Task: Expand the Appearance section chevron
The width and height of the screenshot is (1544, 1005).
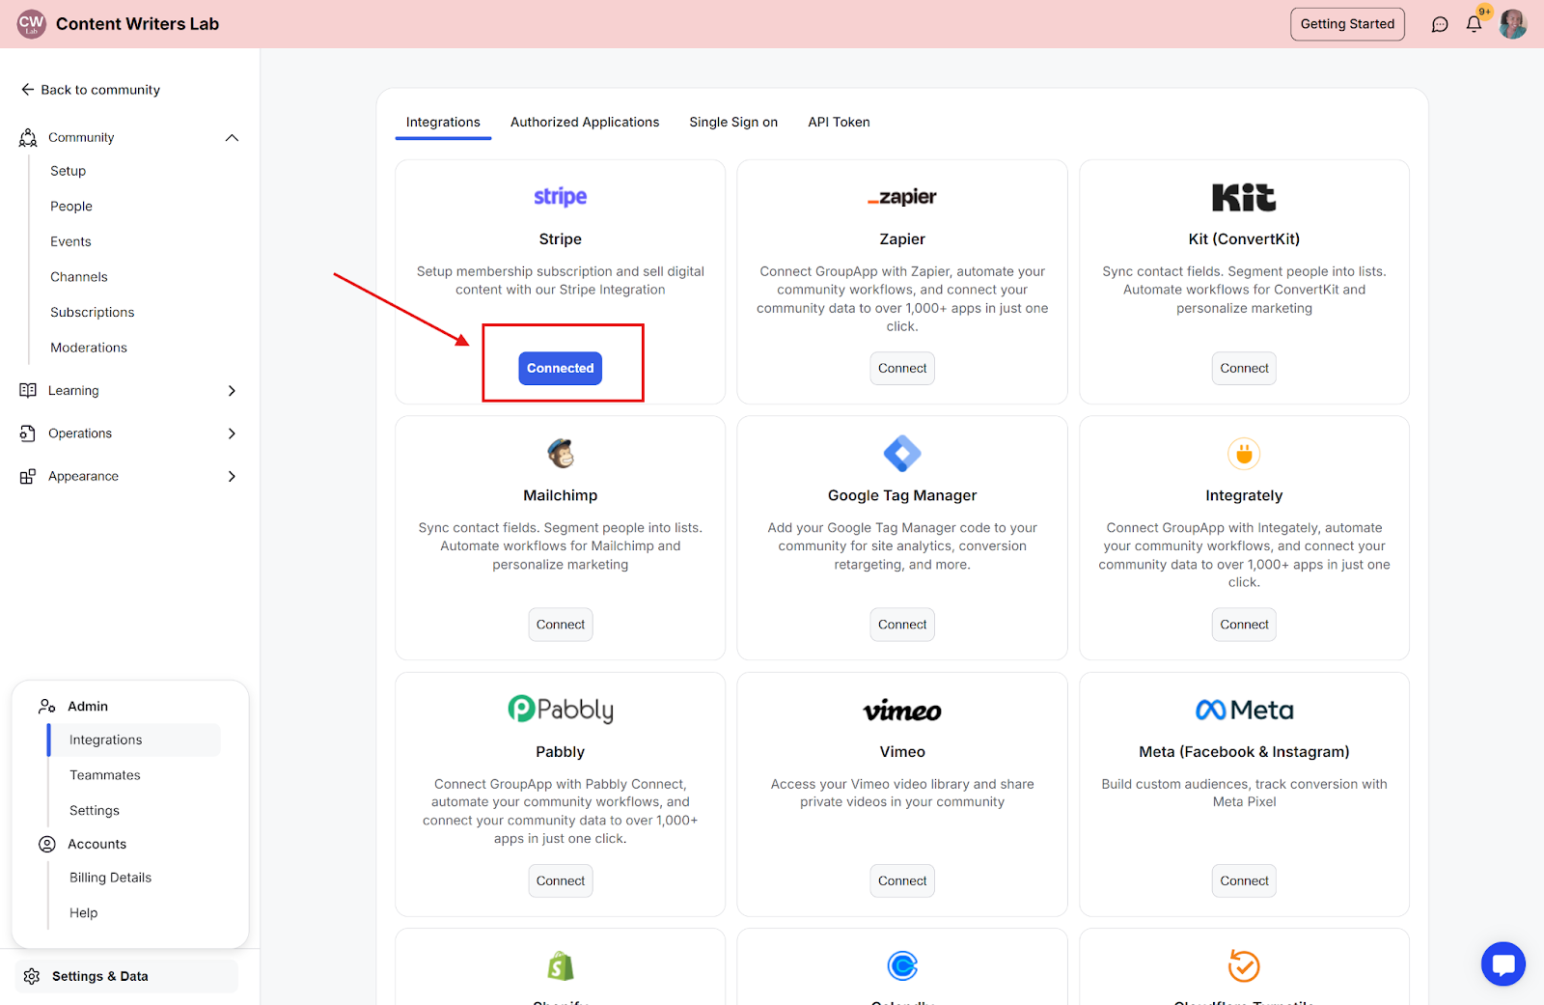Action: [x=232, y=476]
